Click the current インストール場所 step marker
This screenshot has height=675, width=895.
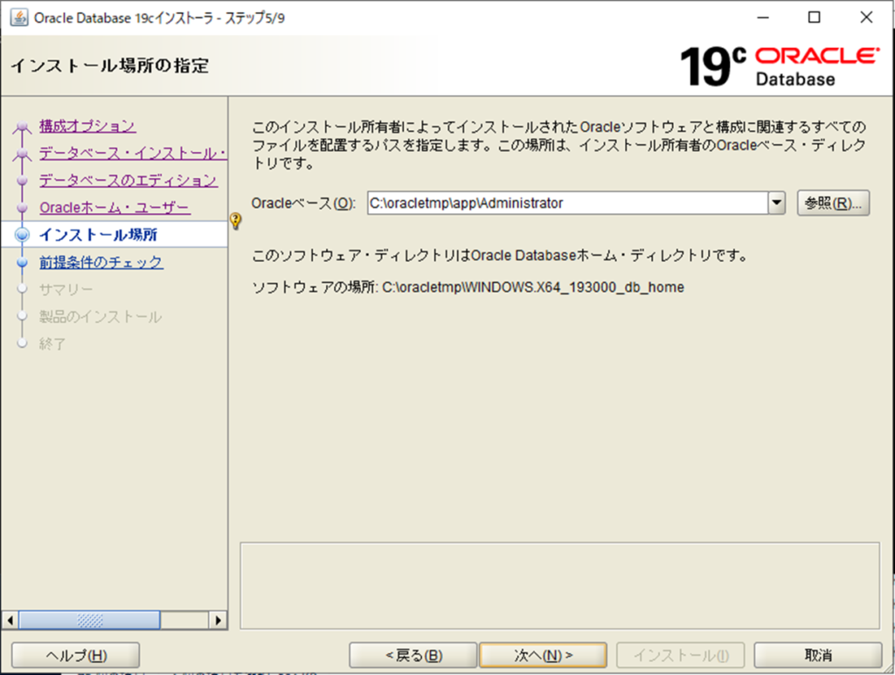[x=23, y=235]
